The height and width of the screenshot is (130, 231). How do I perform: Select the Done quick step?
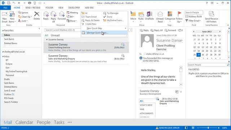point(108,17)
